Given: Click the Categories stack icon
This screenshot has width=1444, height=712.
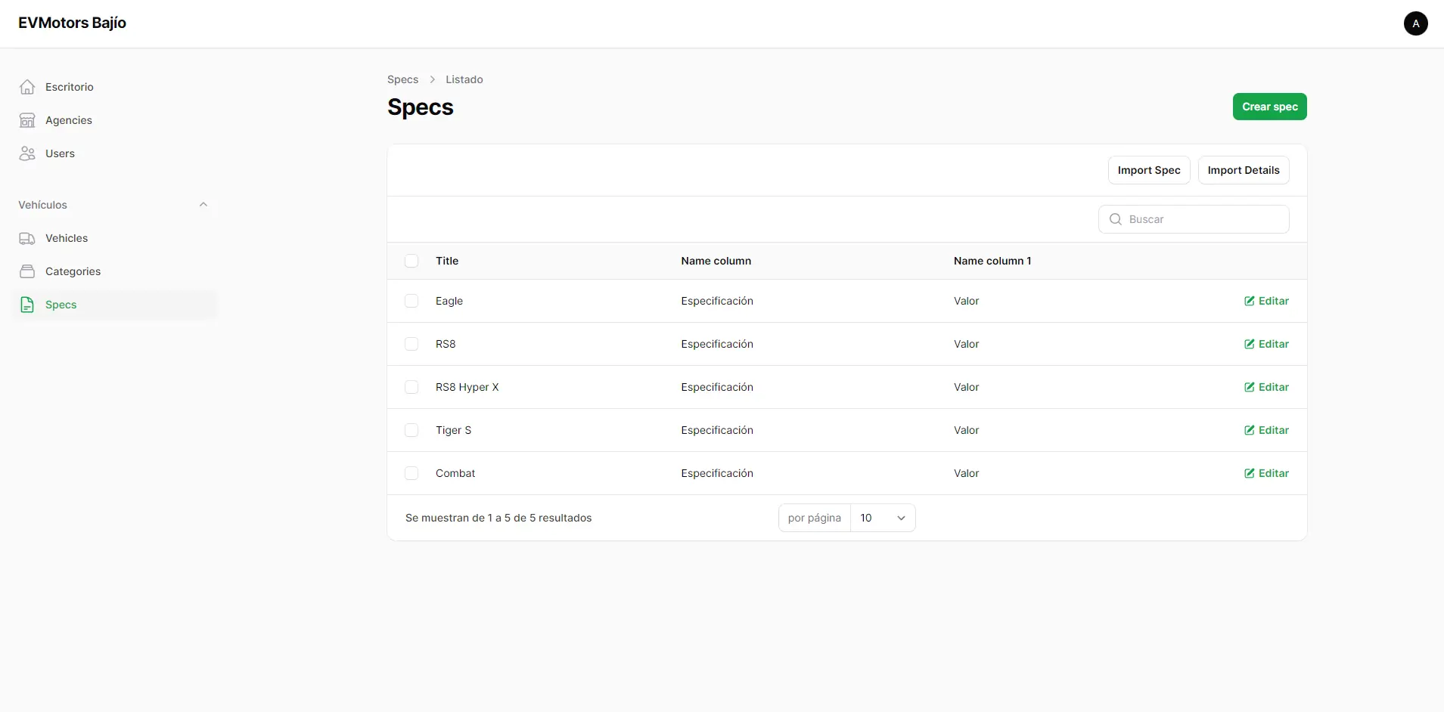Looking at the screenshot, I should click(x=27, y=271).
